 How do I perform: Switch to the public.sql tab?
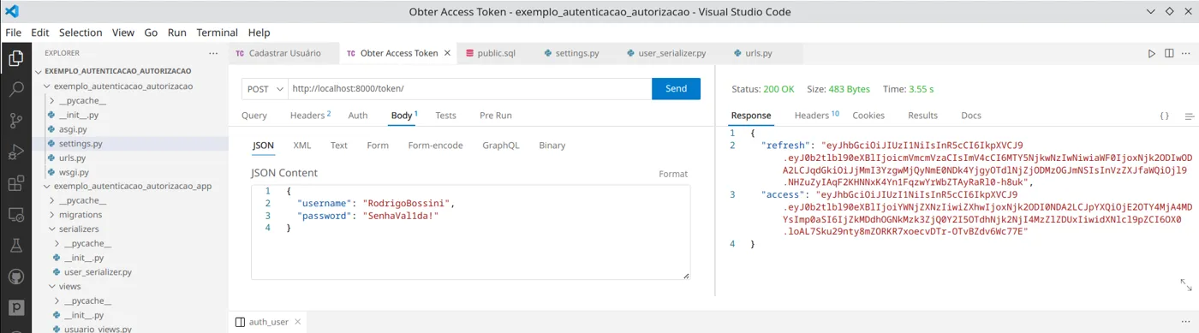[497, 53]
